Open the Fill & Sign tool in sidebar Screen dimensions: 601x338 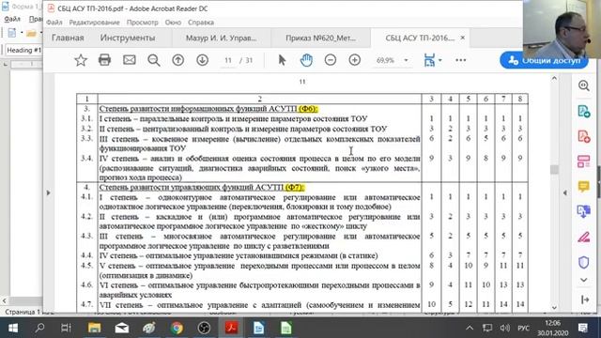584,238
